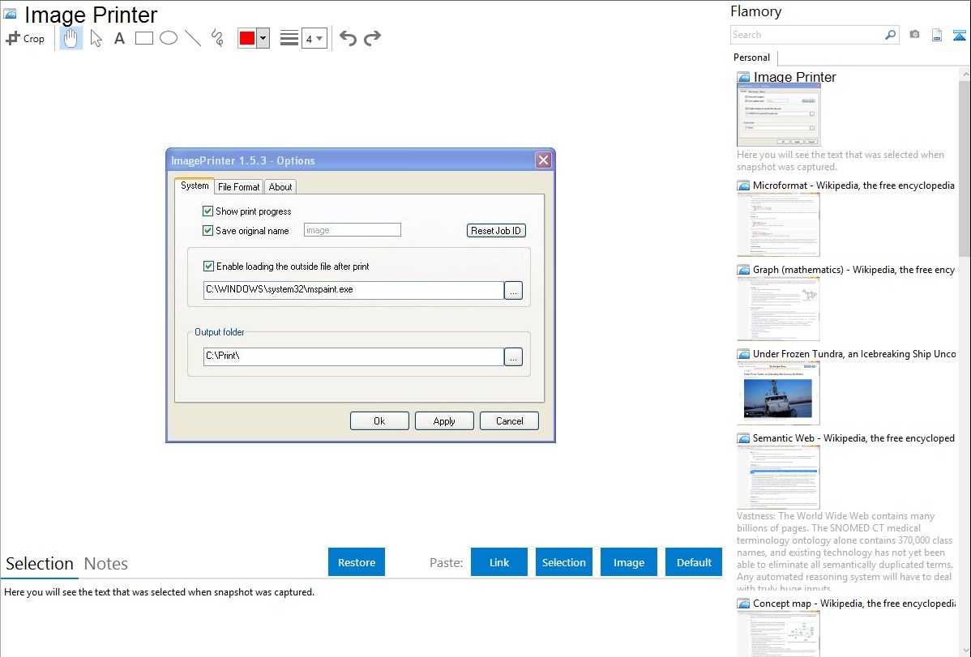Open the line width 4 dropdown
971x657 pixels.
click(x=314, y=38)
